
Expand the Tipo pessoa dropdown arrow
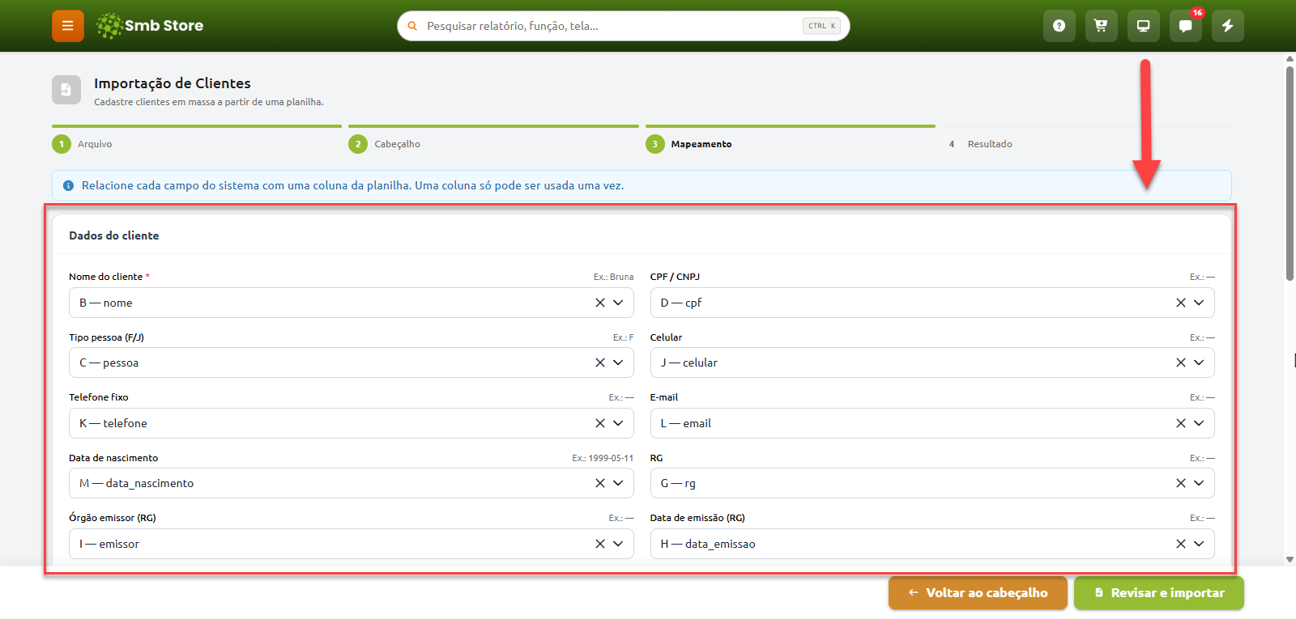[618, 362]
